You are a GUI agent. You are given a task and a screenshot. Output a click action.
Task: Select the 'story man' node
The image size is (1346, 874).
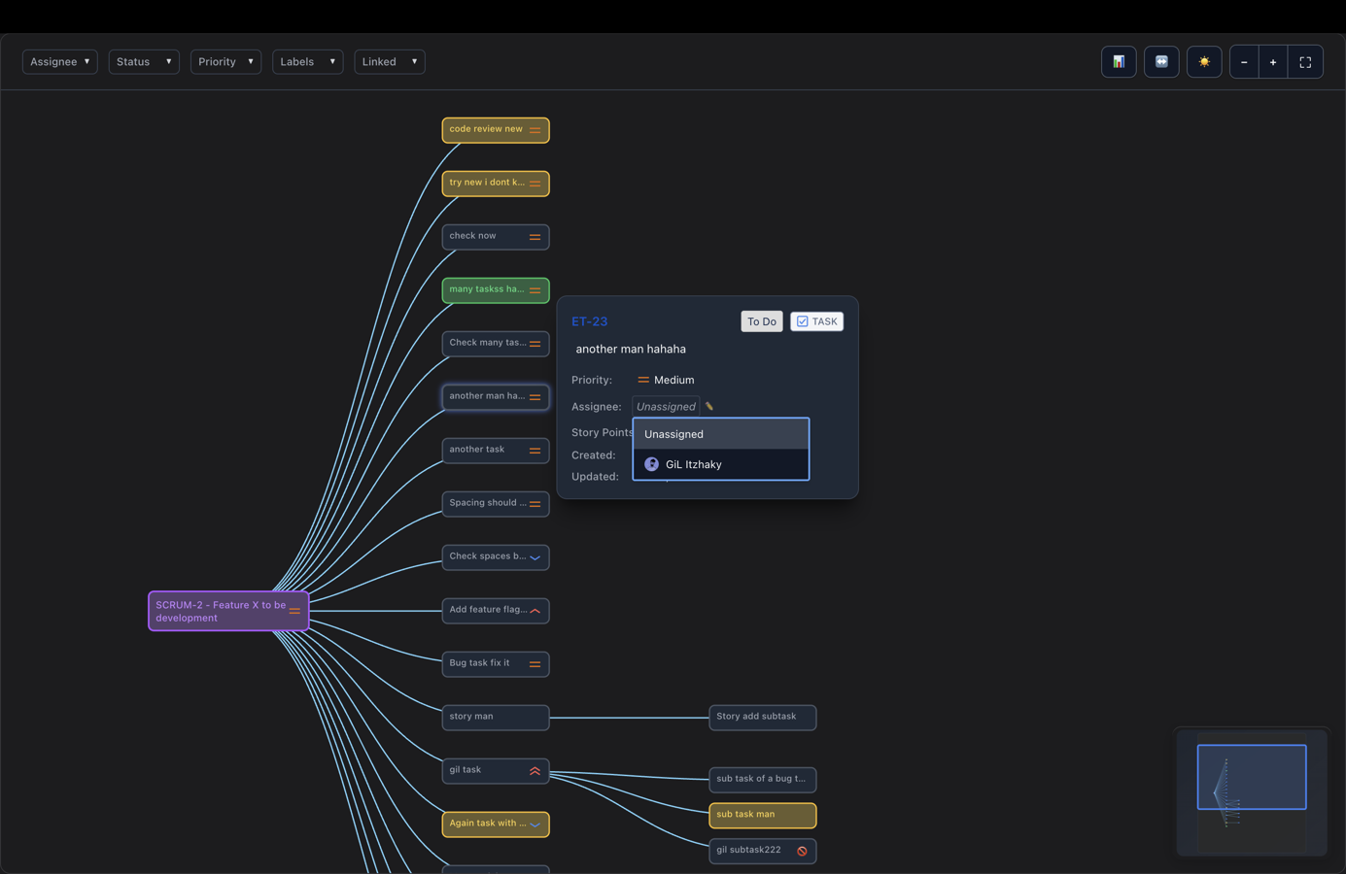496,718
